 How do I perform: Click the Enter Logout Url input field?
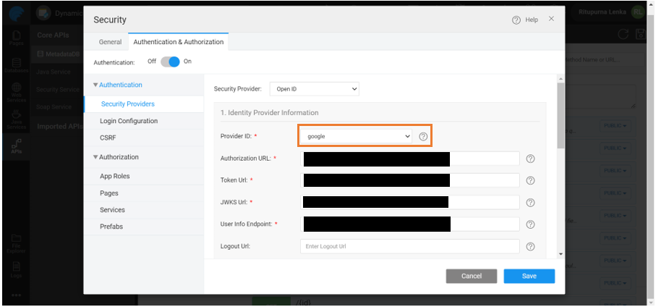tap(409, 247)
